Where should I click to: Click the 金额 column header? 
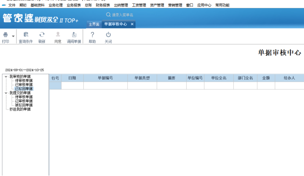266,78
